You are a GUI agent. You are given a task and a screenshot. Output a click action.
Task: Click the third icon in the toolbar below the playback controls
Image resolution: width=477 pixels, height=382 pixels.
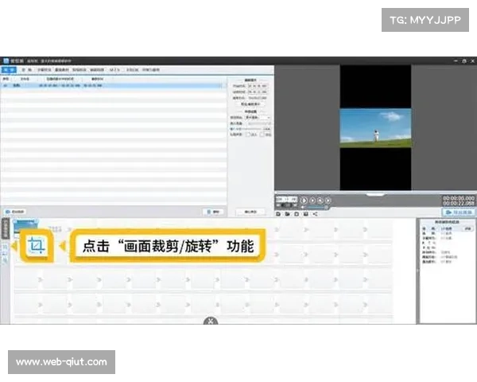[297, 214]
